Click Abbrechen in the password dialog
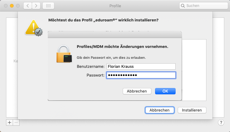Viewport: 230px width, 132px height. 137,91
